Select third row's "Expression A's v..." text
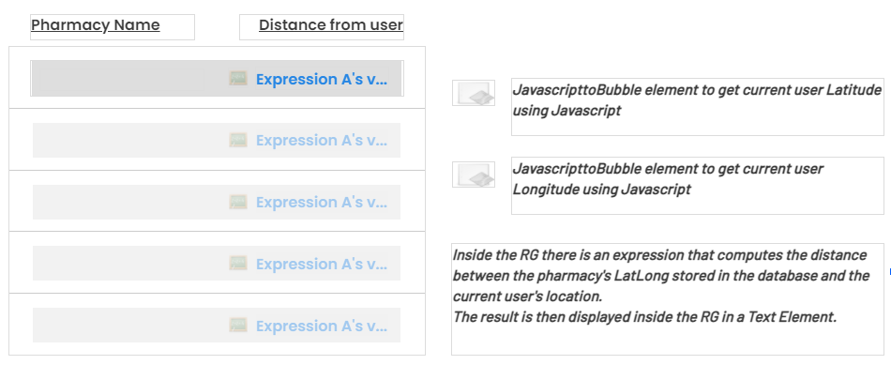Image resolution: width=891 pixels, height=380 pixels. tap(321, 203)
